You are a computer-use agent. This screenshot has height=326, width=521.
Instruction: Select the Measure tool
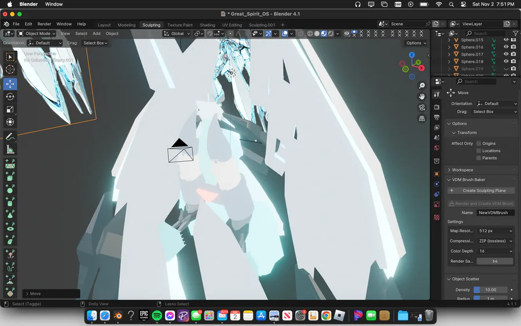[x=10, y=149]
